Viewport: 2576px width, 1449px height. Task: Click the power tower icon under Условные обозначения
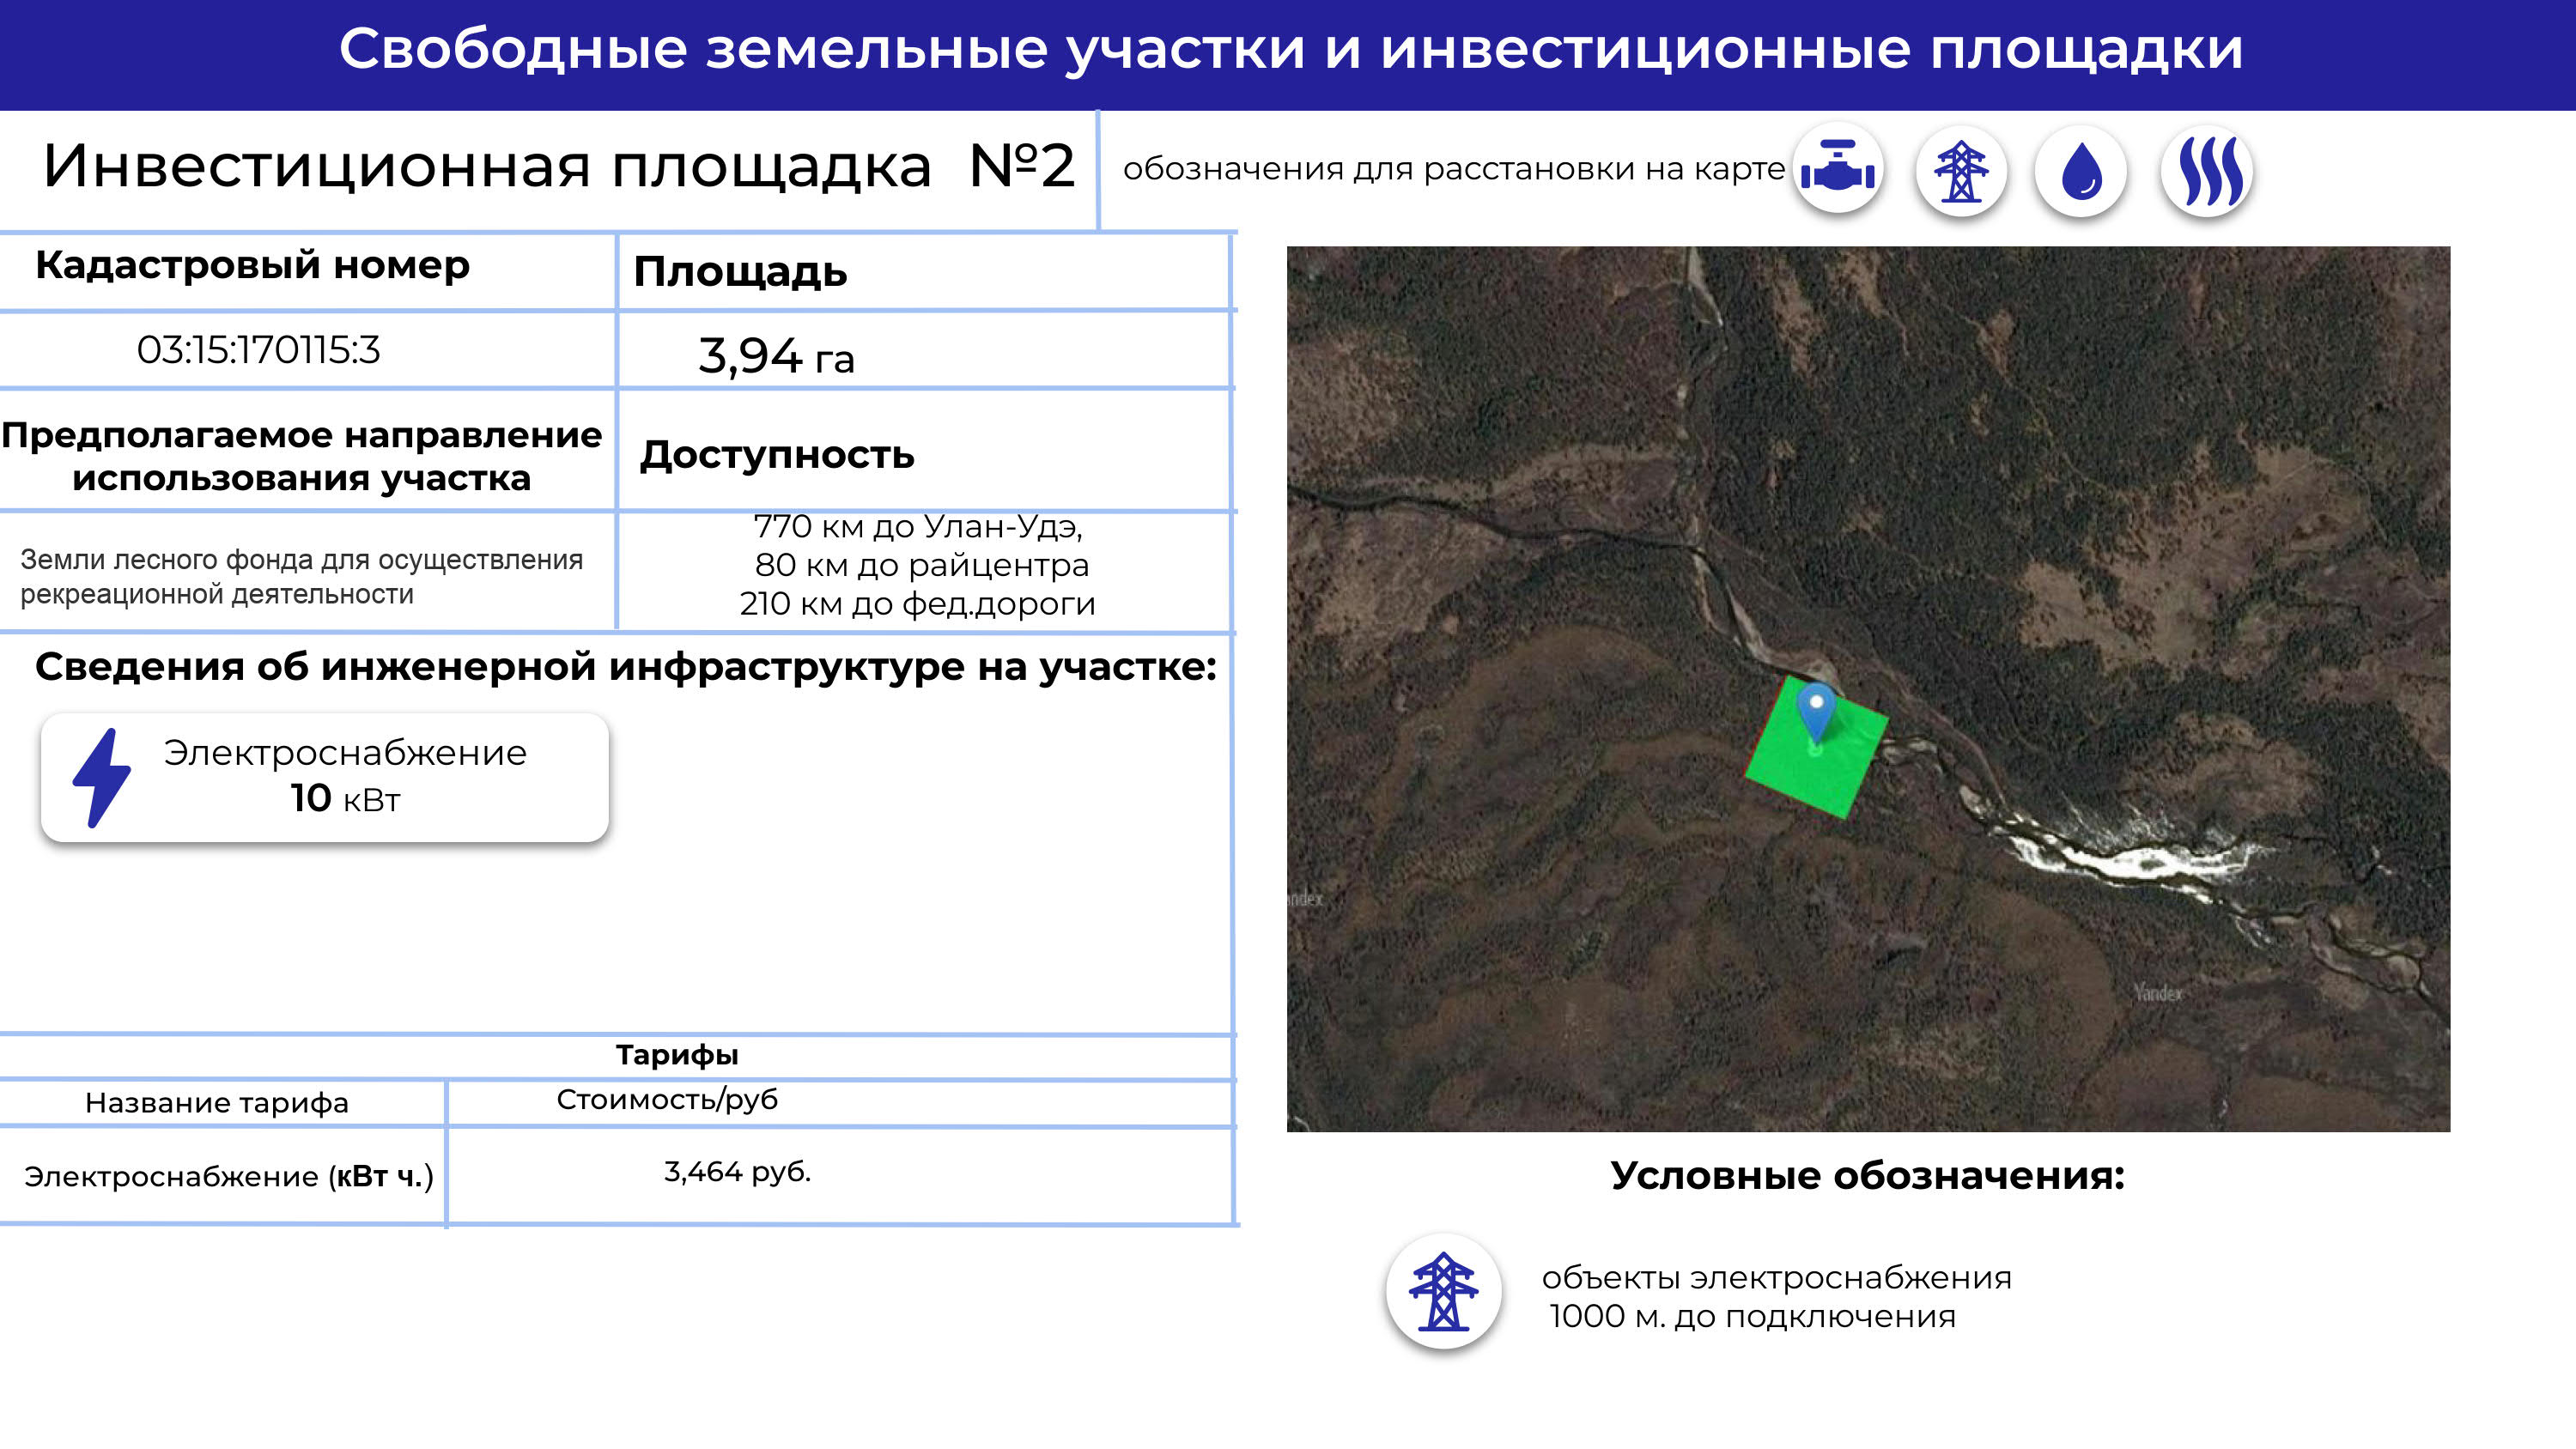1443,1291
